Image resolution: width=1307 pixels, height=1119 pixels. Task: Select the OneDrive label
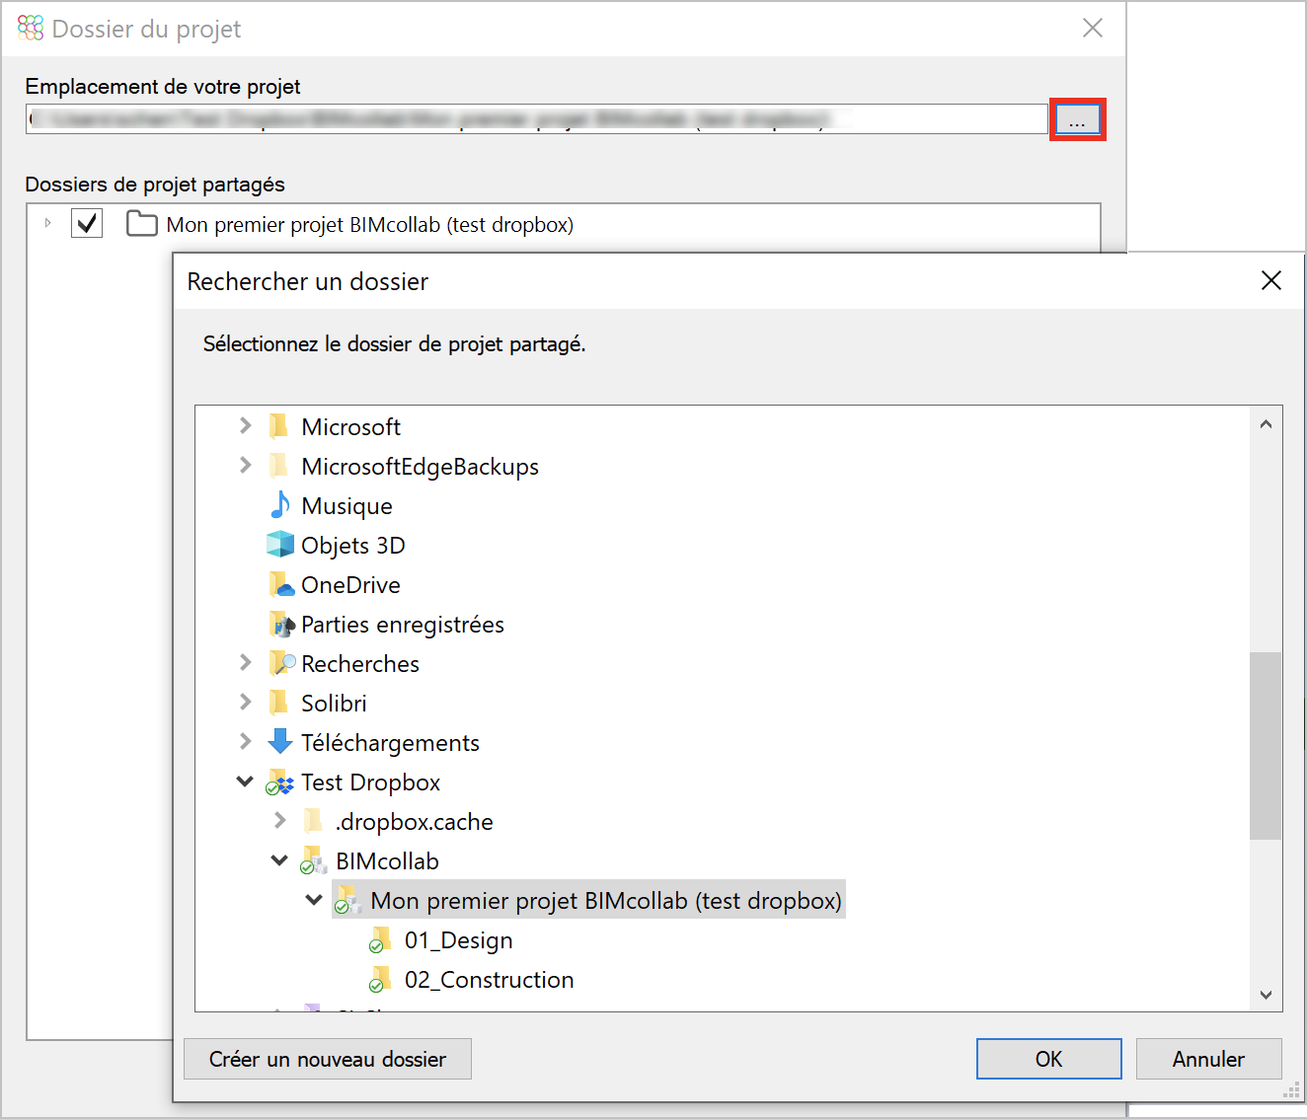(351, 585)
